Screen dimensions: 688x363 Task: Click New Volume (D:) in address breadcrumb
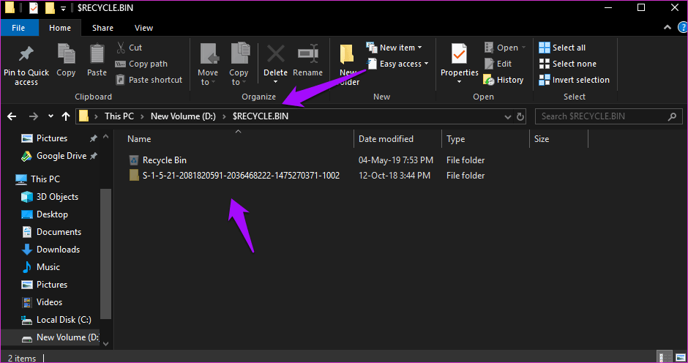point(183,116)
